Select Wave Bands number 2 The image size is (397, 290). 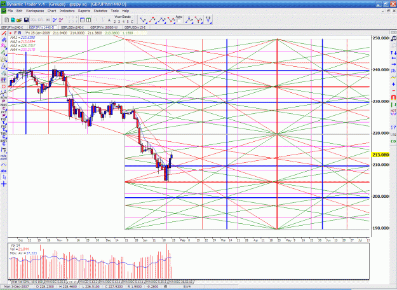click(x=115, y=22)
